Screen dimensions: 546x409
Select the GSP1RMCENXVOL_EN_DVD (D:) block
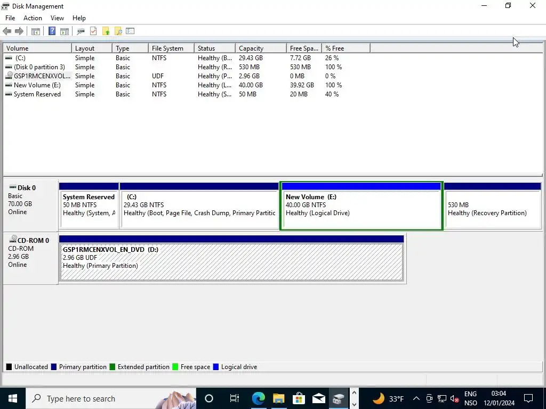click(x=231, y=258)
